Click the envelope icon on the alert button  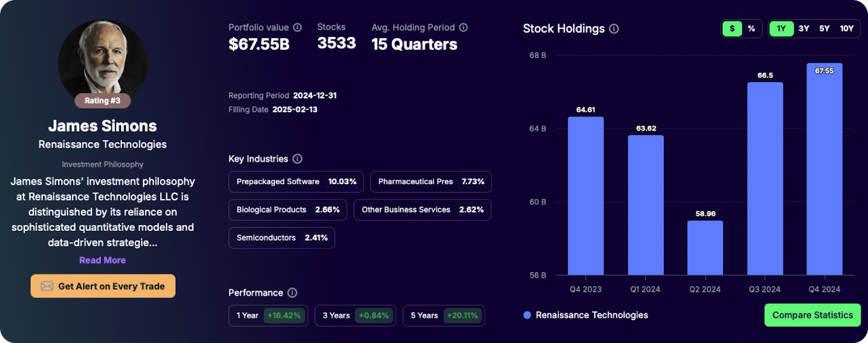[47, 286]
